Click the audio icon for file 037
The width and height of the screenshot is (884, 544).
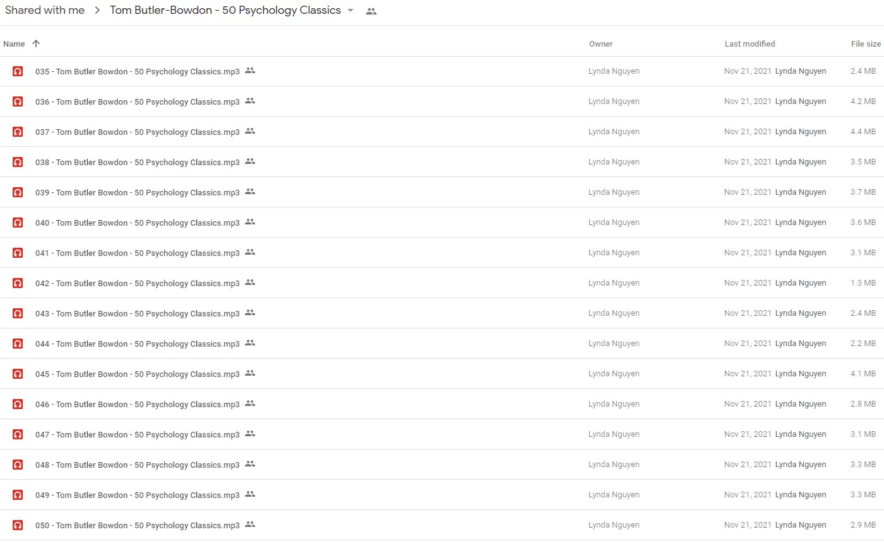coord(18,132)
